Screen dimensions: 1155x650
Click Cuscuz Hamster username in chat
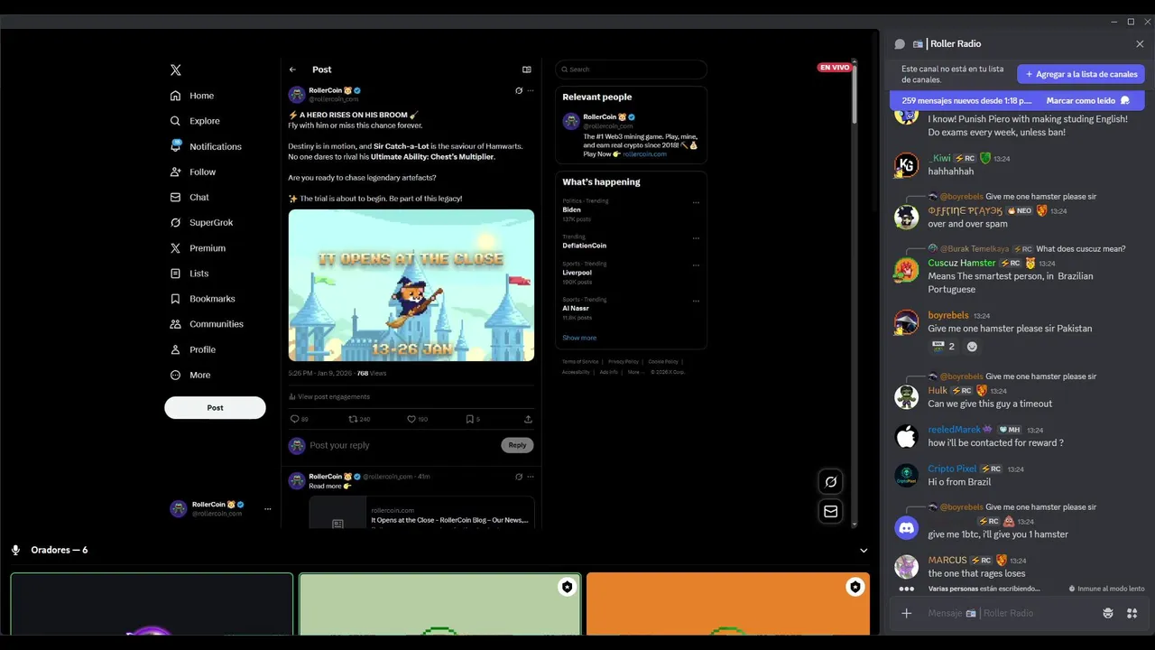(x=962, y=263)
